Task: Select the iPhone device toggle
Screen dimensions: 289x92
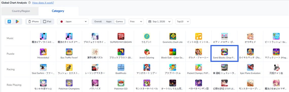Action: 33,21
